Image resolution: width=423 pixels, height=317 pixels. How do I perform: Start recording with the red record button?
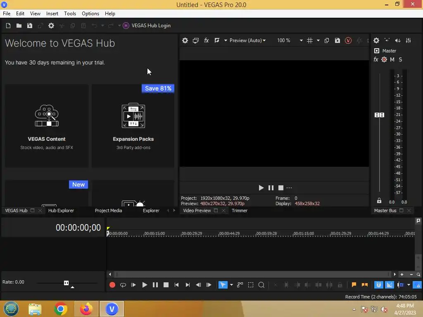pos(112,285)
